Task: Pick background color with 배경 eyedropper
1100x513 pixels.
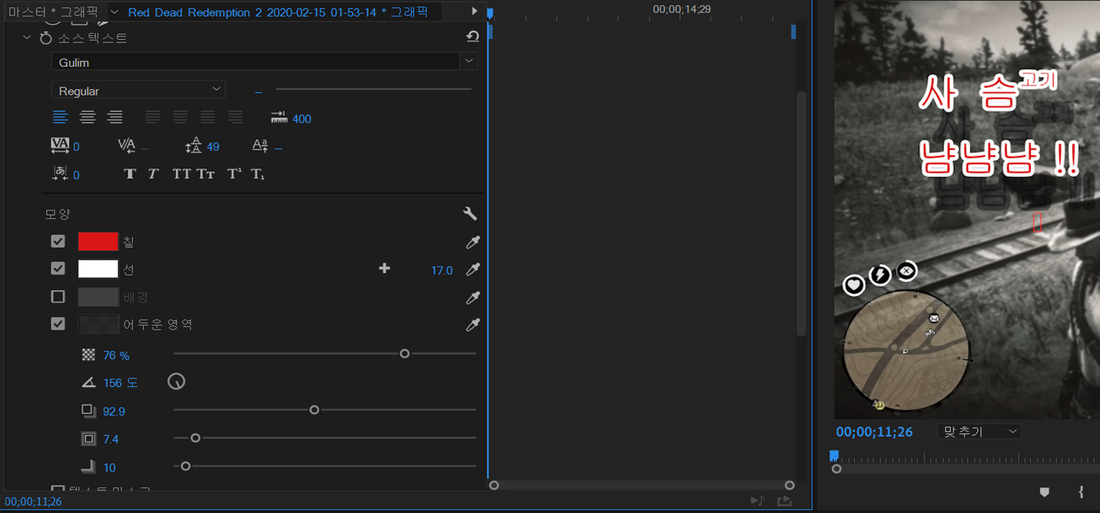Action: (x=473, y=298)
